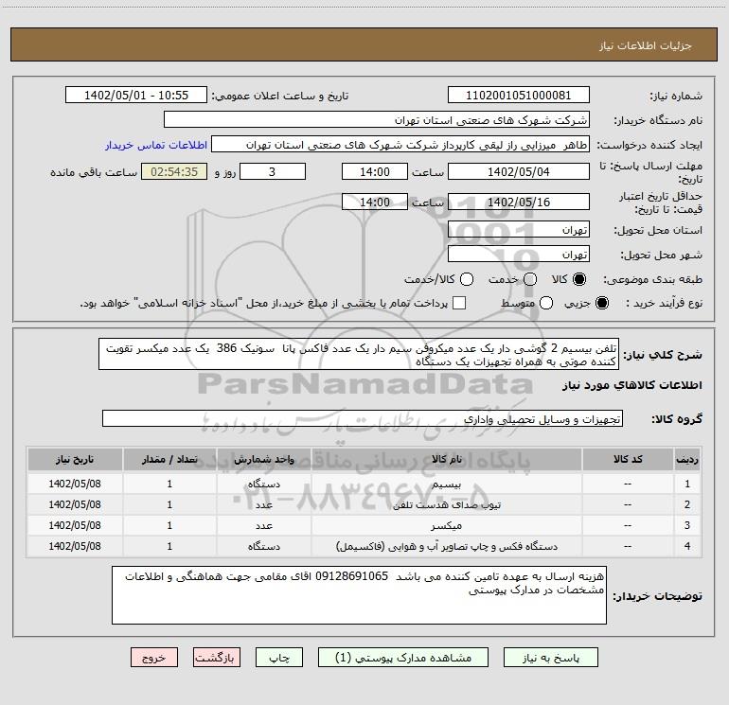Click the price validity time field 14:00
This screenshot has height=705, width=729.
click(x=375, y=203)
